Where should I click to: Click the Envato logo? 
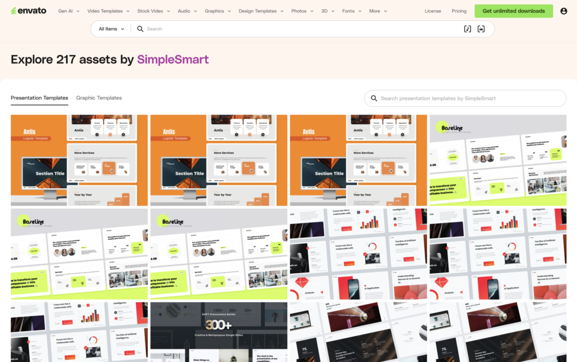(x=28, y=11)
